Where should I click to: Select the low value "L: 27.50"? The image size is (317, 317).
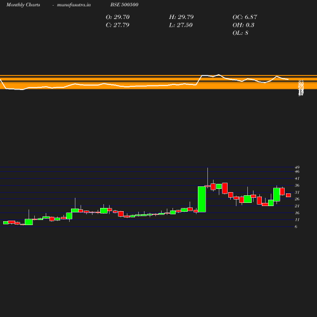click(x=181, y=25)
